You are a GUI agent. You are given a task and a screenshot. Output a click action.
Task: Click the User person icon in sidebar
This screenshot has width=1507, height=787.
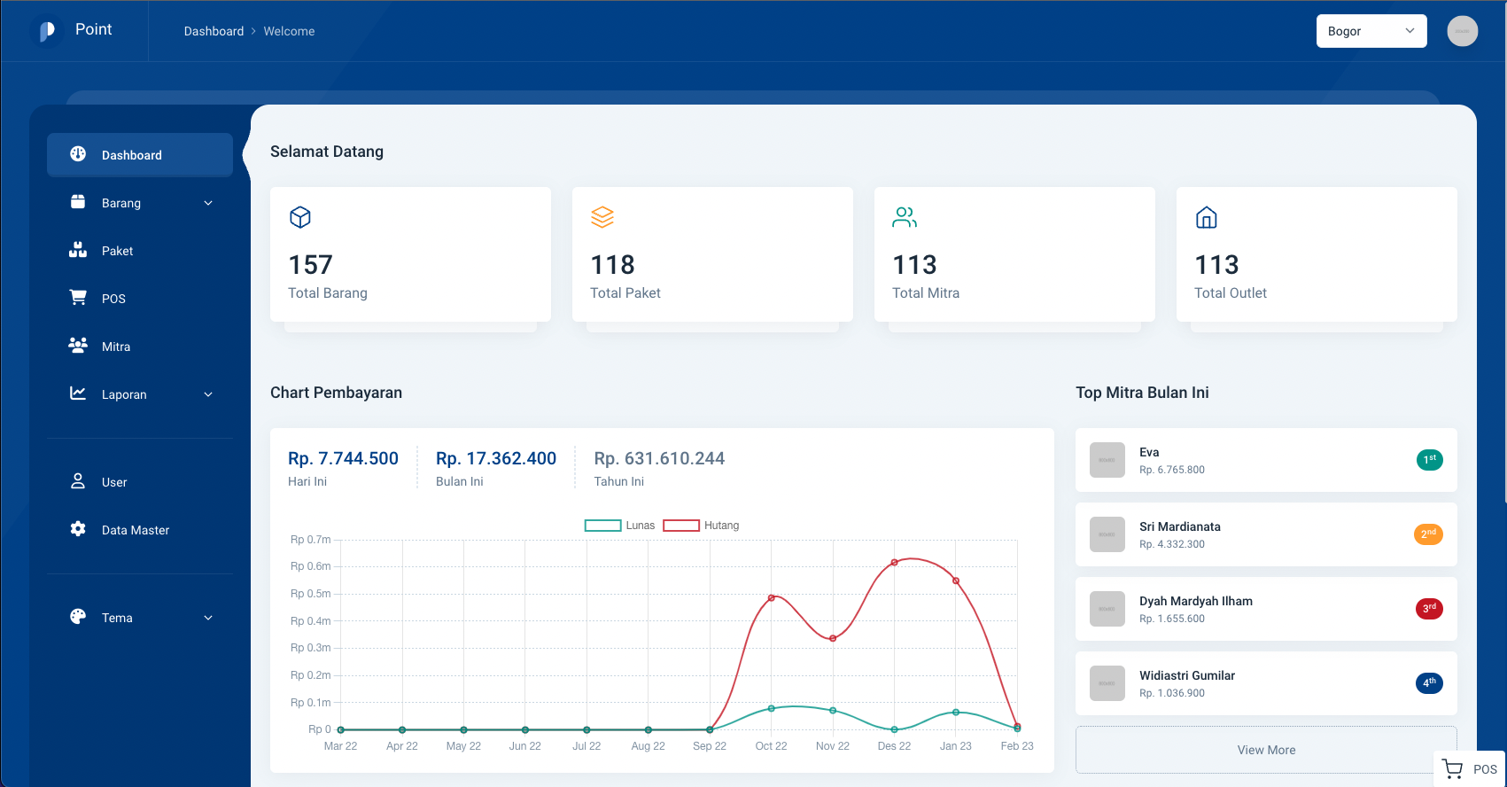pyautogui.click(x=78, y=481)
